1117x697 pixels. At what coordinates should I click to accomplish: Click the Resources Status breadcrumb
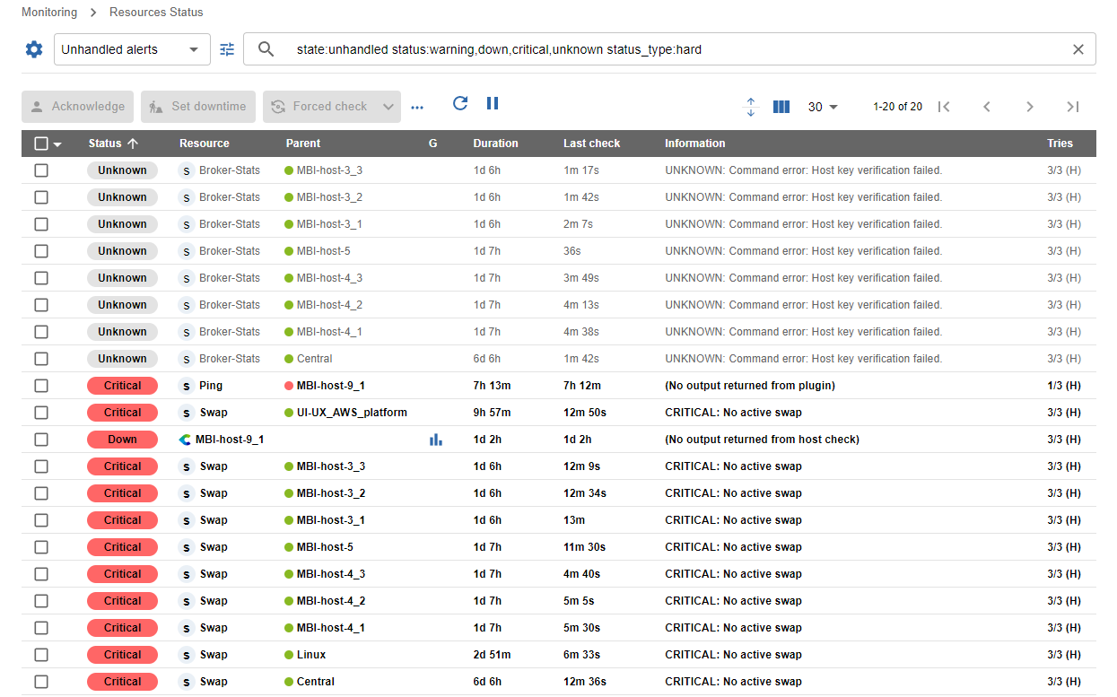[156, 13]
